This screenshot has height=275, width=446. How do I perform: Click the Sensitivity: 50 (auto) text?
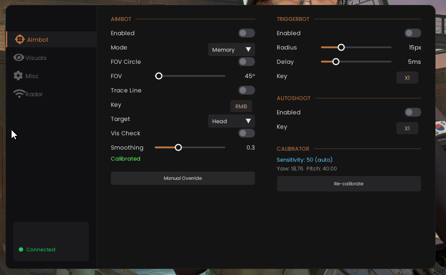(x=305, y=160)
